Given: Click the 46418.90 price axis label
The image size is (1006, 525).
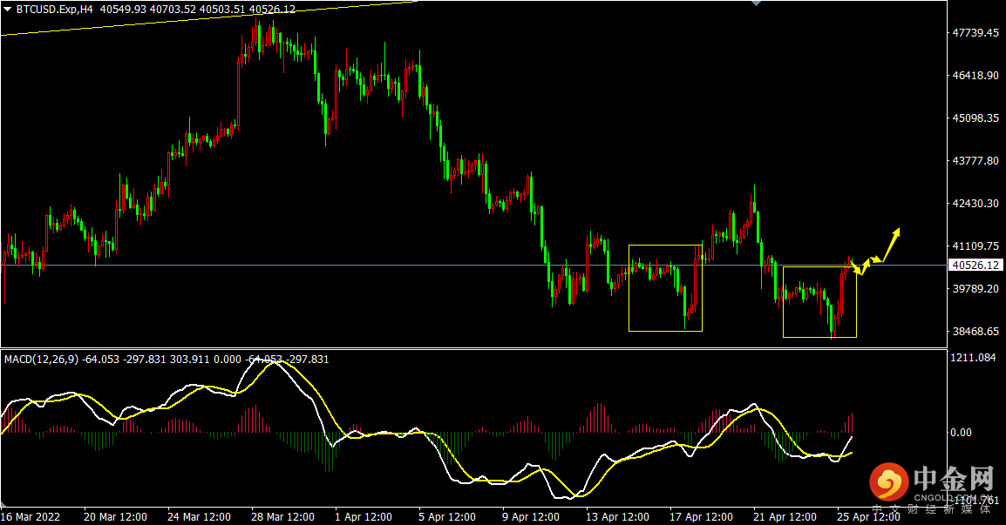Looking at the screenshot, I should 975,76.
